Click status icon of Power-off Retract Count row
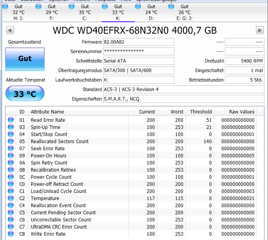Screen dimensions: 268x240 [x=11, y=184]
